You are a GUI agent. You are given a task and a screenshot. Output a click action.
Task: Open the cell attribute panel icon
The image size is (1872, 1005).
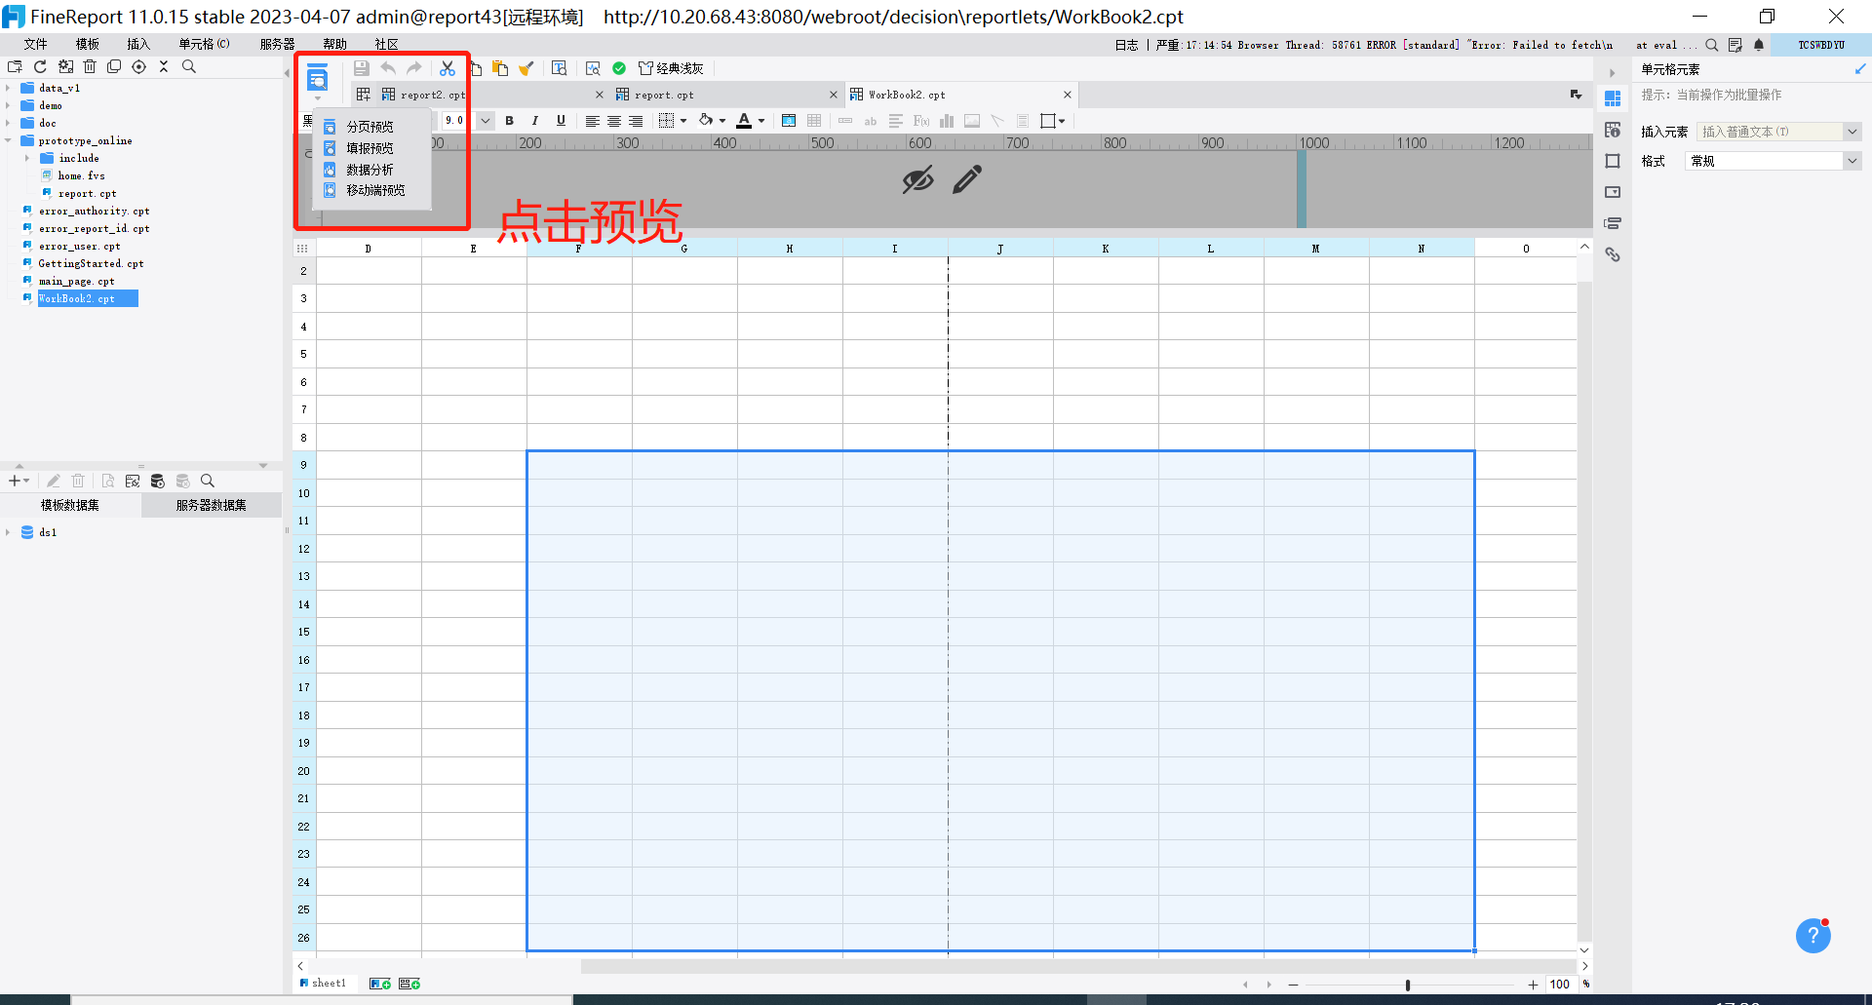[x=1613, y=130]
